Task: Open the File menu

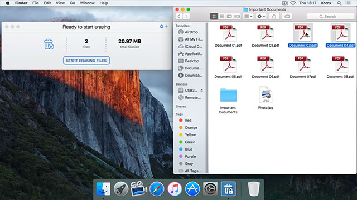Action: [x=36, y=3]
